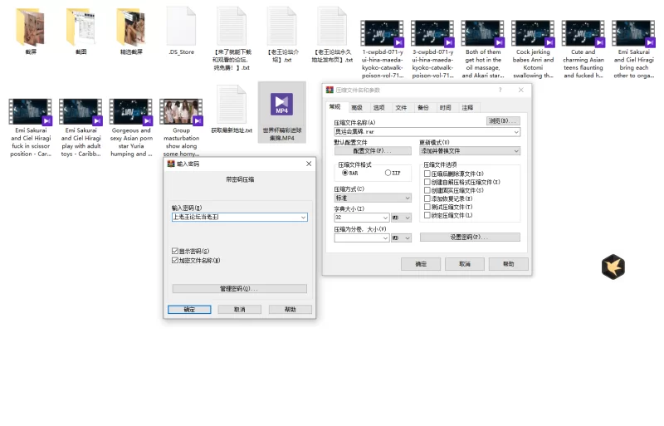664x426 pixels.
Task: Click the 管理密码 button
Action: coord(239,289)
